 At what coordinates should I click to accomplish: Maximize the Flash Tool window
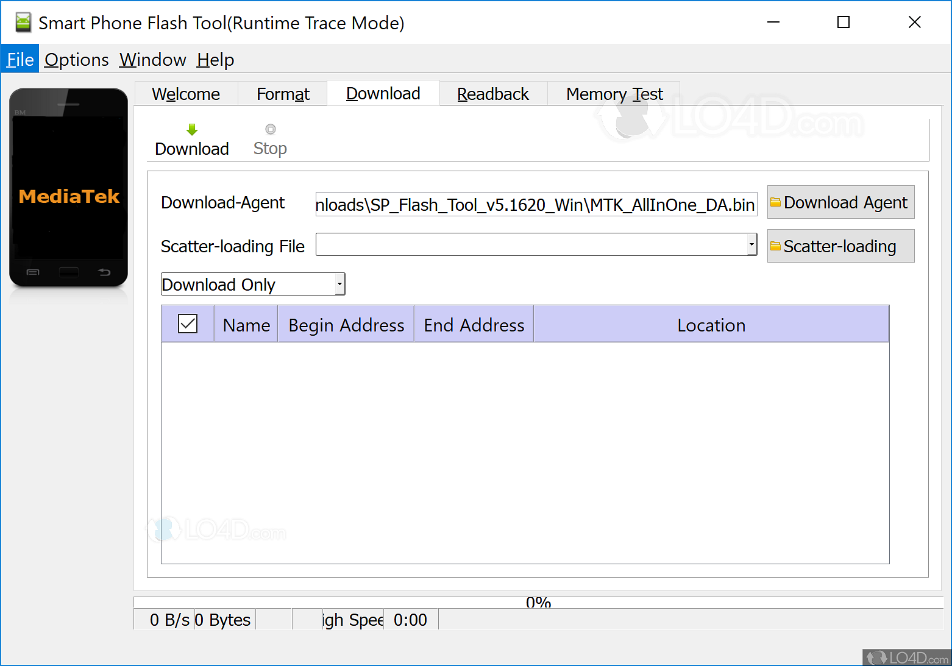point(844,22)
